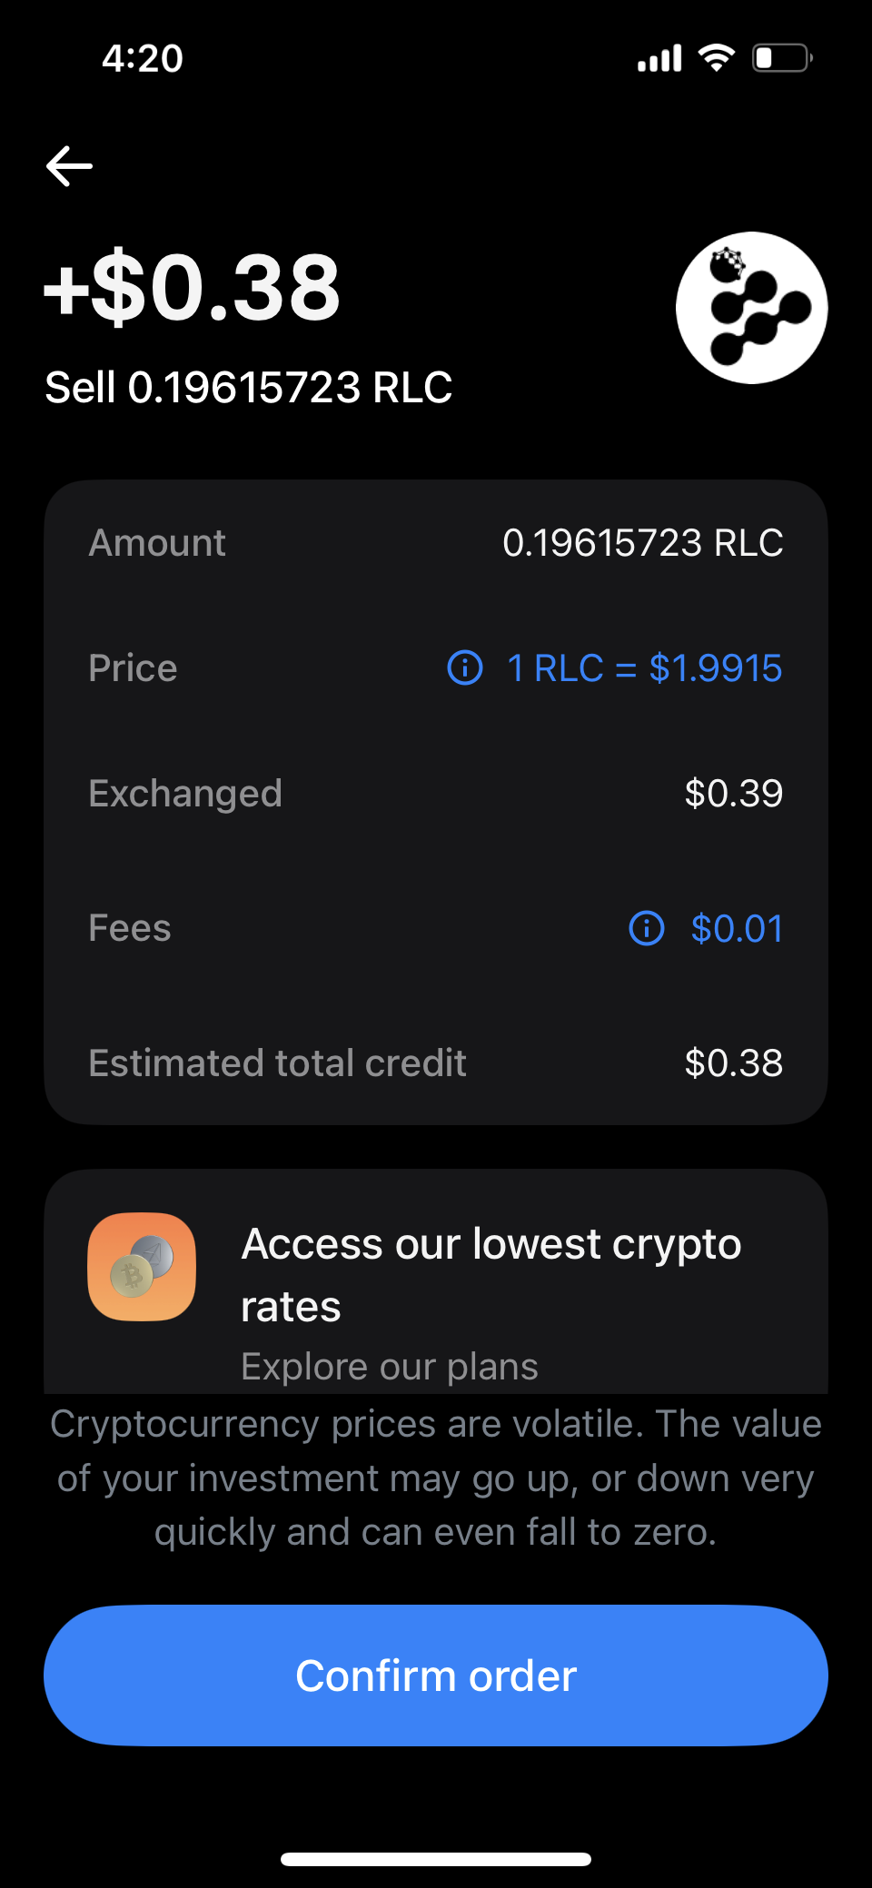This screenshot has height=1888, width=872.
Task: Open the Fees info icon
Action: click(x=647, y=928)
